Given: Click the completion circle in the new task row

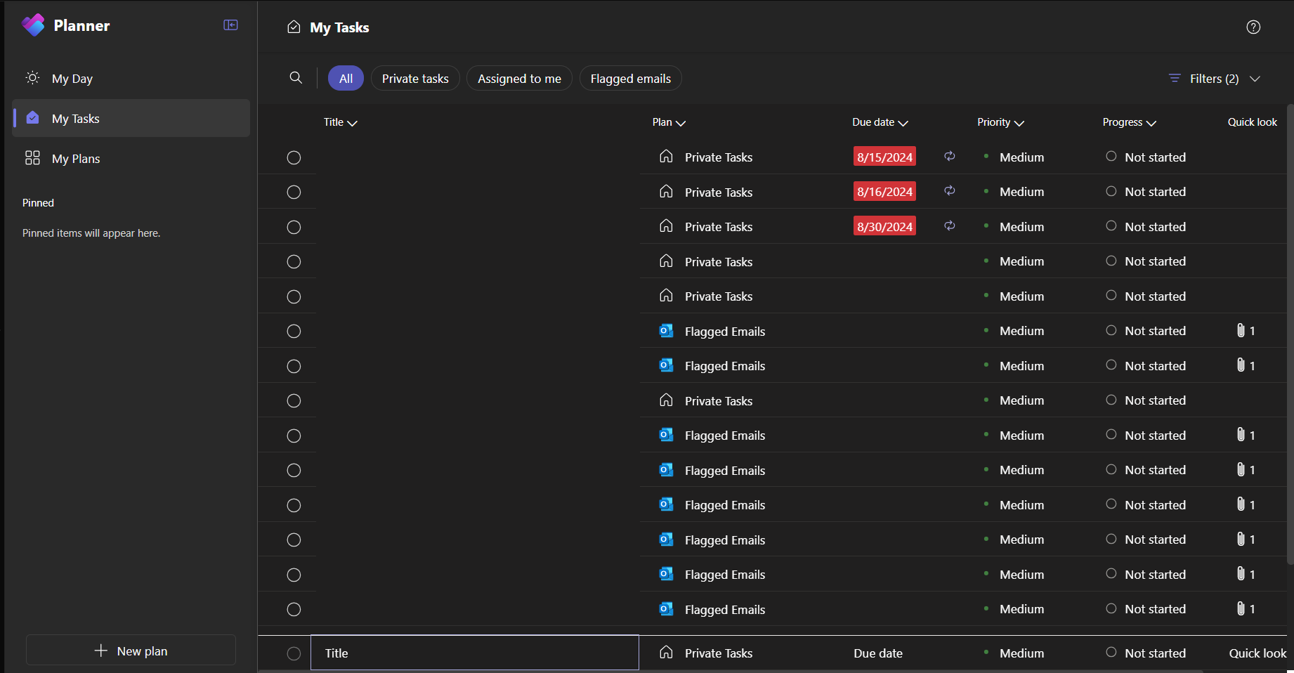Looking at the screenshot, I should click(294, 653).
